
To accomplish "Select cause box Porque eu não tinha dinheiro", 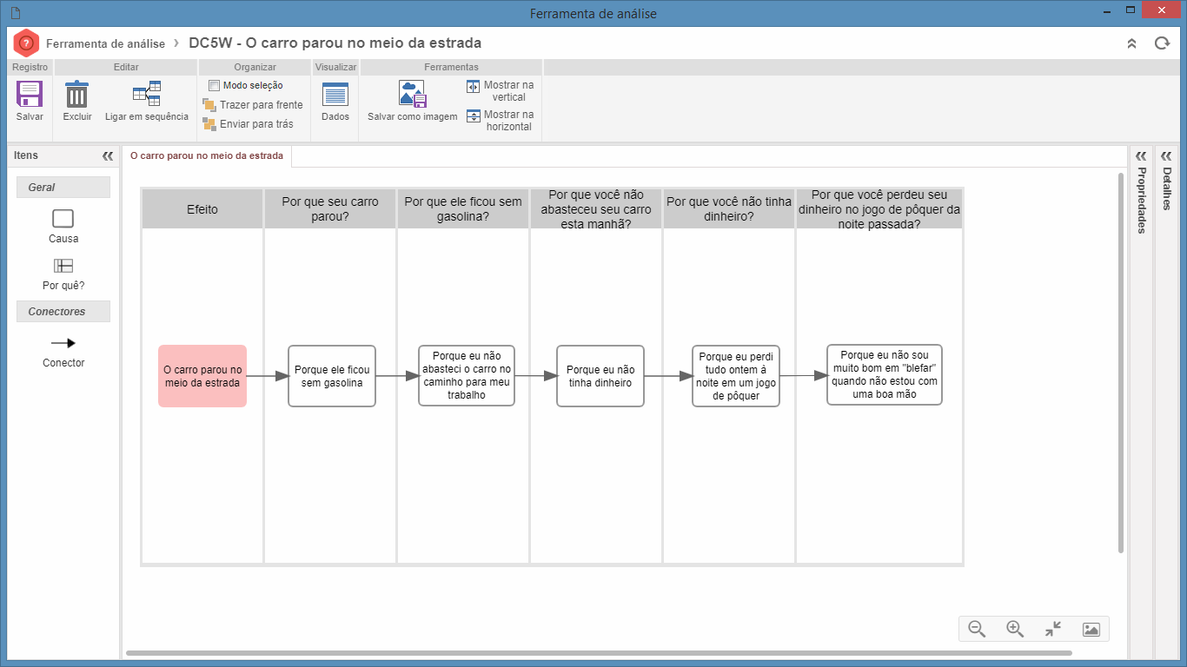I will click(600, 376).
